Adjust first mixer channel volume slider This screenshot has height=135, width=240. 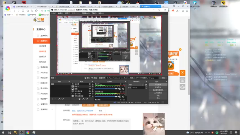(106, 89)
